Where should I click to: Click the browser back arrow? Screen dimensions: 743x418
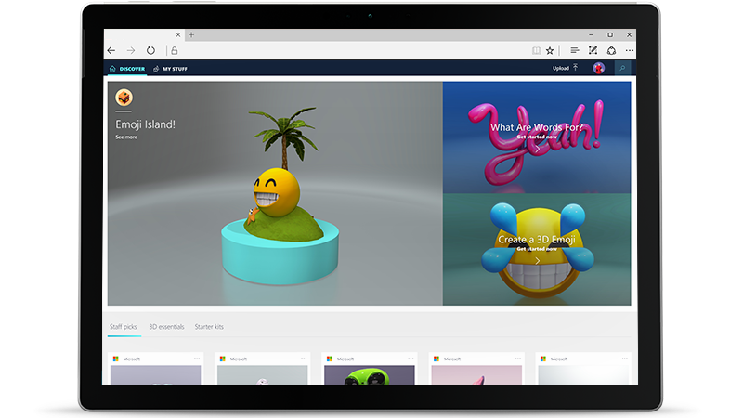[111, 50]
